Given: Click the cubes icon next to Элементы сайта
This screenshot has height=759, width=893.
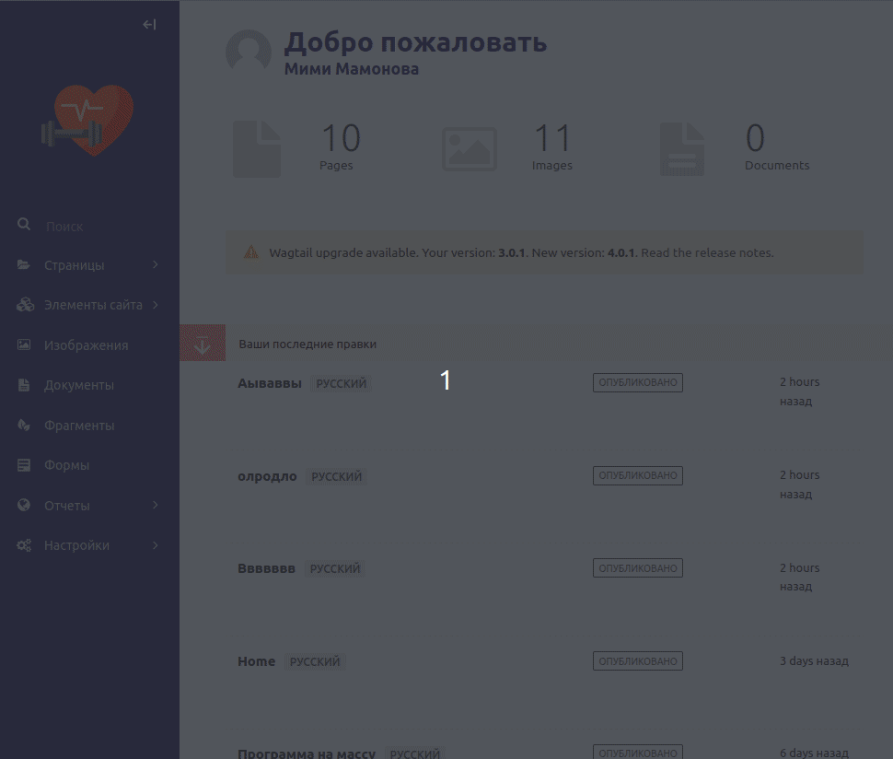Looking at the screenshot, I should tap(25, 305).
